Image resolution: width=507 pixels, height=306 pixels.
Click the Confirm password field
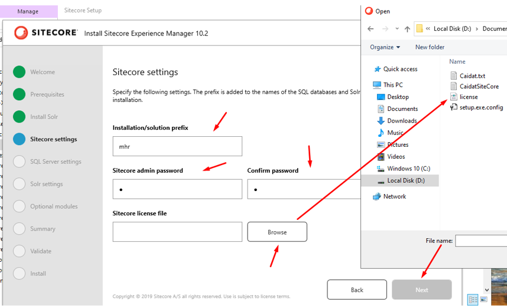point(304,189)
